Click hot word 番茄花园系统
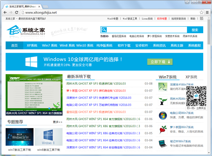 (x=119, y=36)
